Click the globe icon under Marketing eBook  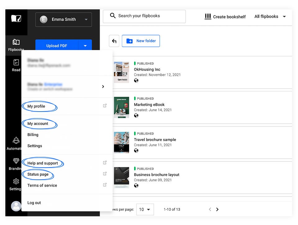(x=136, y=115)
